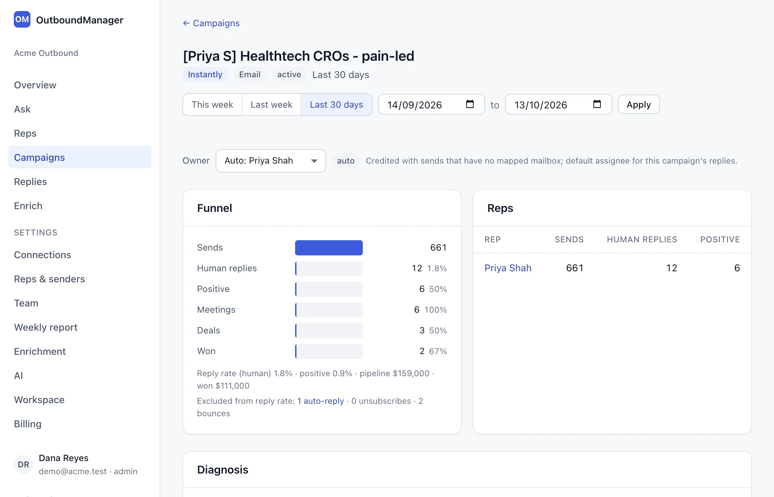The height and width of the screenshot is (497, 774).
Task: Apply the selected date range
Action: coord(639,105)
